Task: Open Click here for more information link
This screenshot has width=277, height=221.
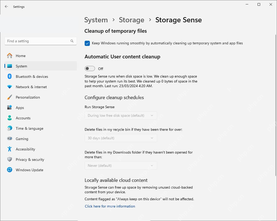Action: [x=110, y=206]
